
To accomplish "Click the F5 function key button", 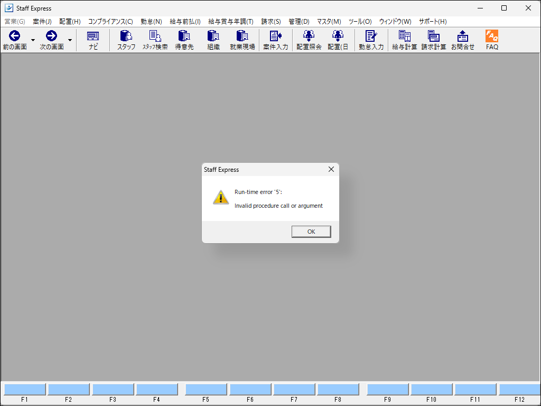I will [206, 390].
